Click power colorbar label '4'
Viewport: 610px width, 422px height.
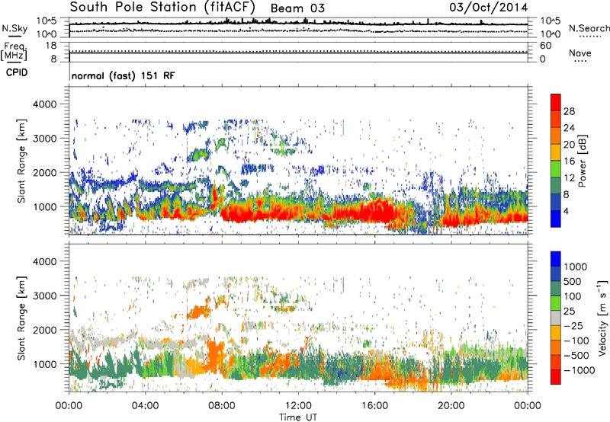[x=566, y=211]
